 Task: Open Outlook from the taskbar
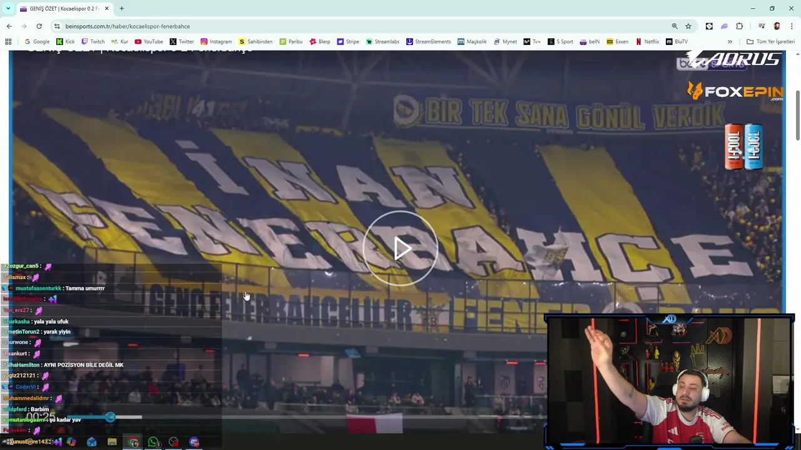tap(92, 442)
